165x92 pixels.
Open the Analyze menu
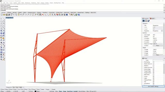pos(43,3)
